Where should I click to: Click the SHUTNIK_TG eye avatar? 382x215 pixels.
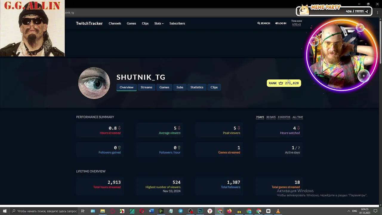(94, 83)
